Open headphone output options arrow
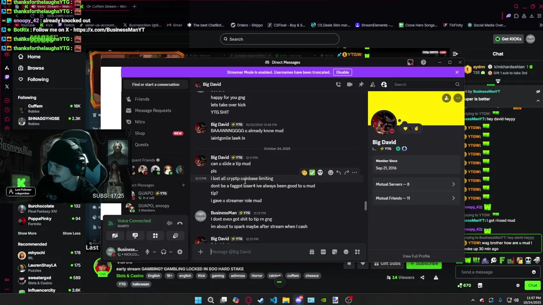This screenshot has width=543, height=305. [x=171, y=252]
